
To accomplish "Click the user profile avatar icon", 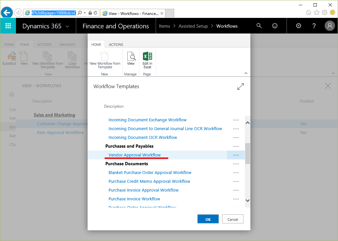I will (330, 26).
